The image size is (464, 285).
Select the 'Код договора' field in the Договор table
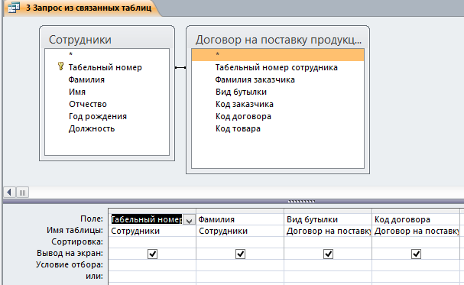pos(243,116)
